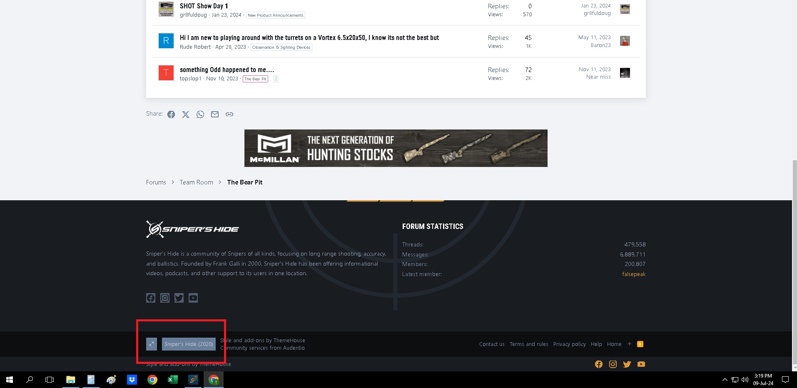Open footer YouTube icon under site description

193,298
